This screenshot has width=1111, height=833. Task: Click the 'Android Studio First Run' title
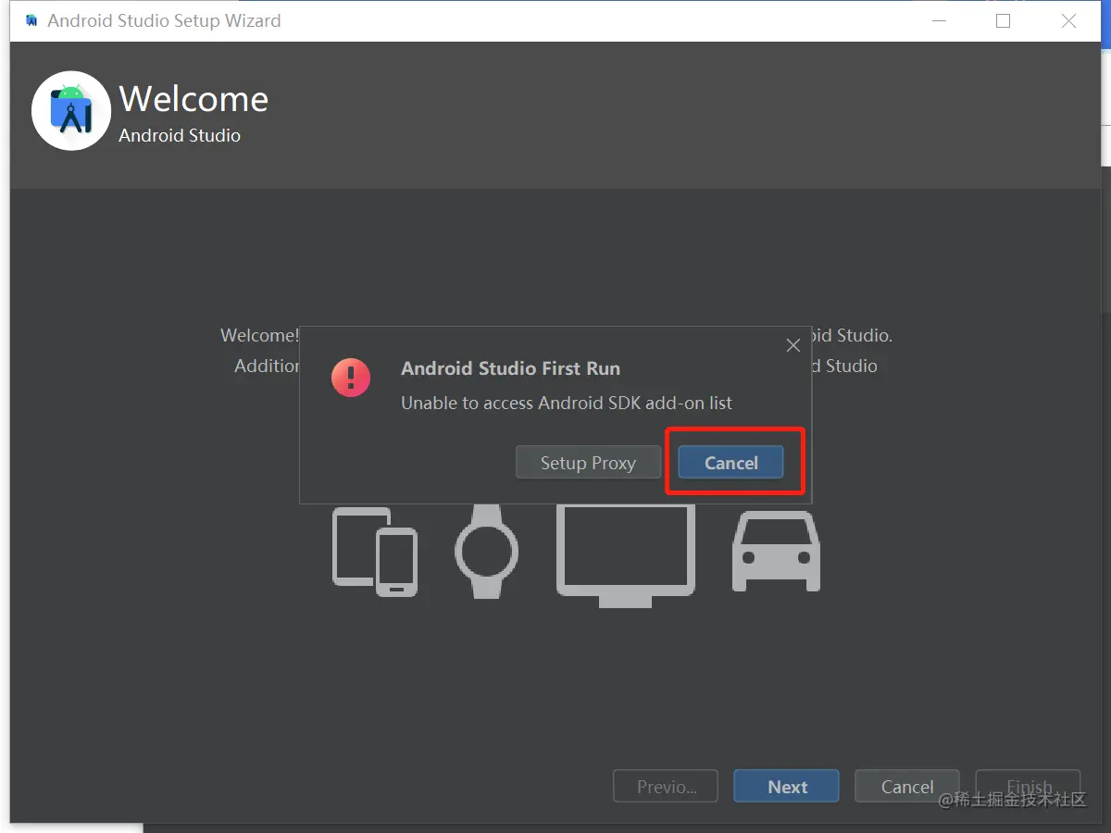pos(510,368)
